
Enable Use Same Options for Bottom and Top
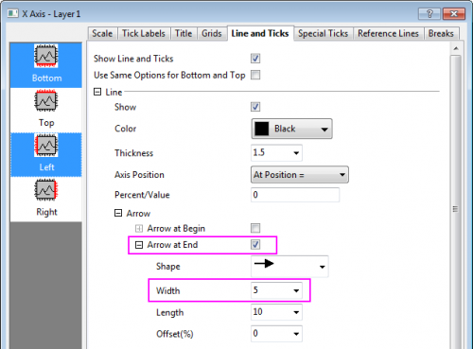(255, 75)
